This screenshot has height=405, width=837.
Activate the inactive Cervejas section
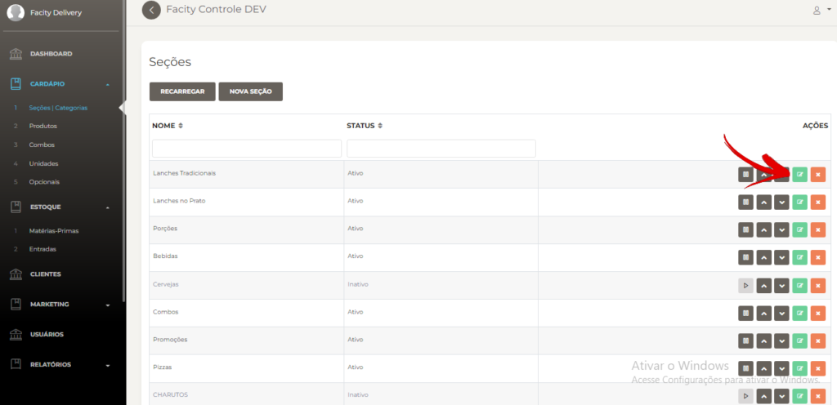coord(745,285)
